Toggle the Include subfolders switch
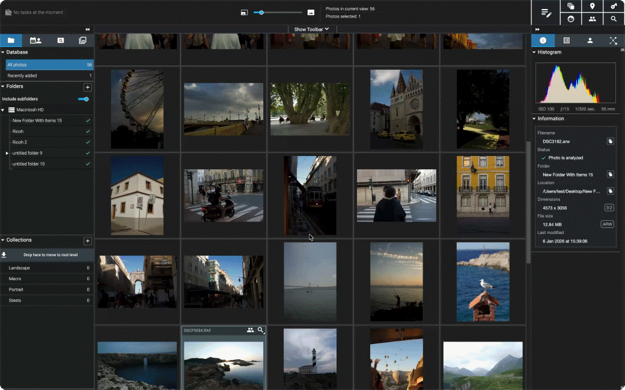Viewport: 625px width, 390px height. pos(84,98)
